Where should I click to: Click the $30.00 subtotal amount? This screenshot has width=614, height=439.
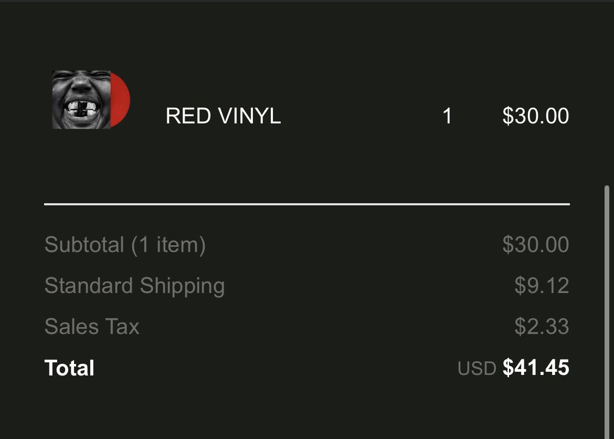[536, 244]
